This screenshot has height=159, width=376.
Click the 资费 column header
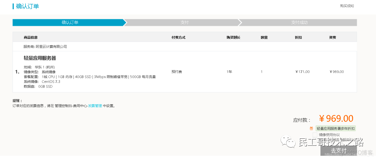(x=332, y=37)
